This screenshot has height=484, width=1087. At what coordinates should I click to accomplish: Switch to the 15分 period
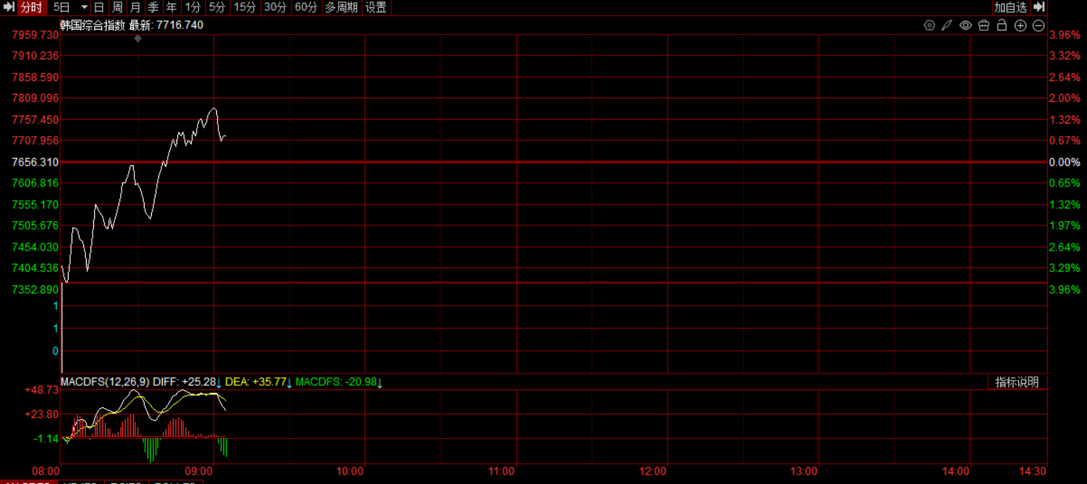coord(244,7)
